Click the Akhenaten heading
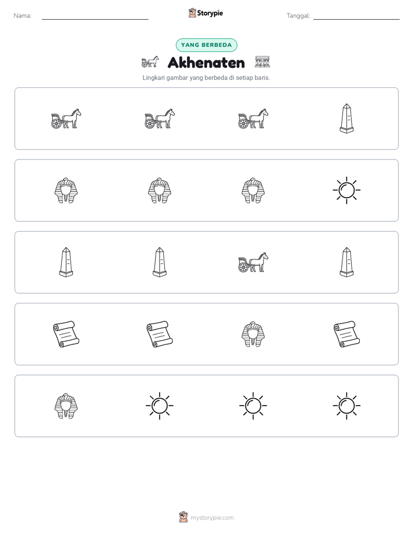The width and height of the screenshot is (413, 534). pyautogui.click(x=206, y=62)
